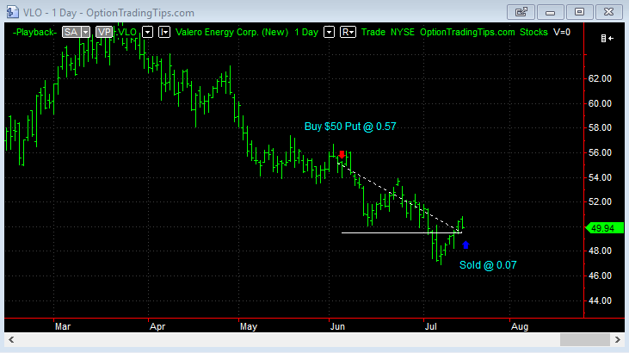Click the NYSE exchange label
The image size is (629, 353).
click(403, 32)
